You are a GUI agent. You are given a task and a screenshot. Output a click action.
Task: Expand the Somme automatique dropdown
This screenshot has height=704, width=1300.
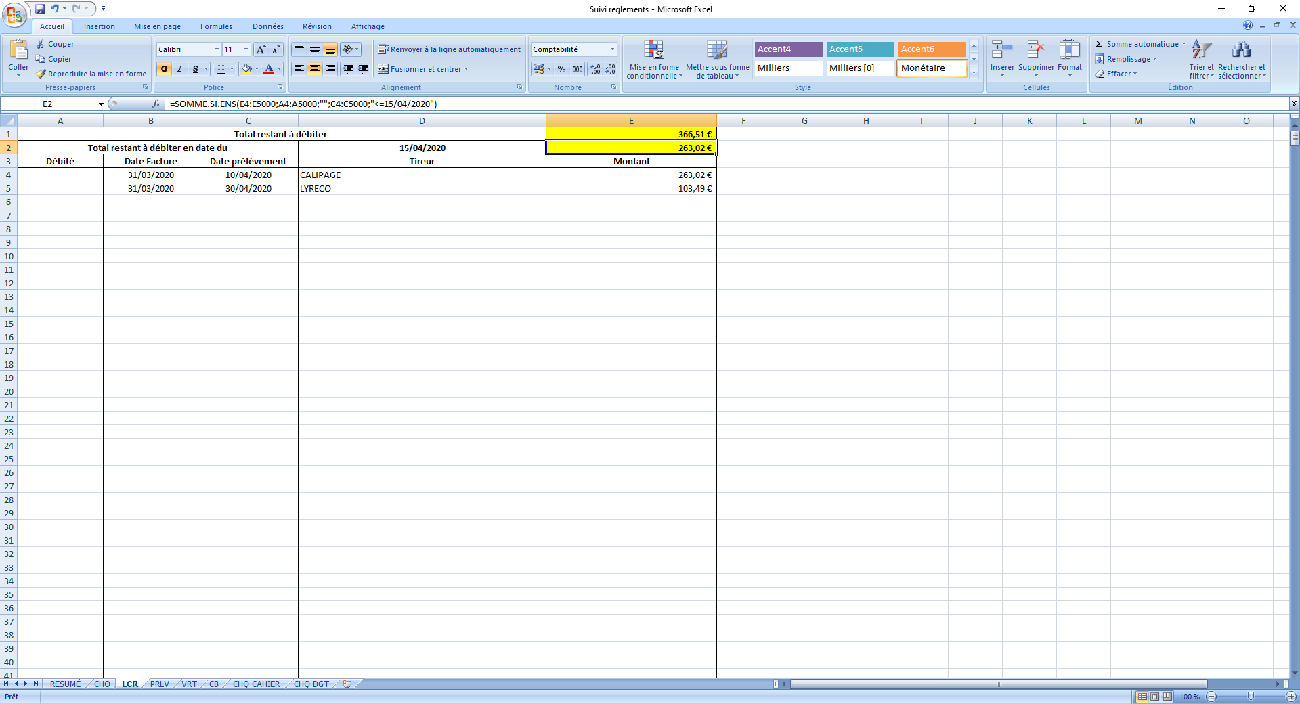1184,44
